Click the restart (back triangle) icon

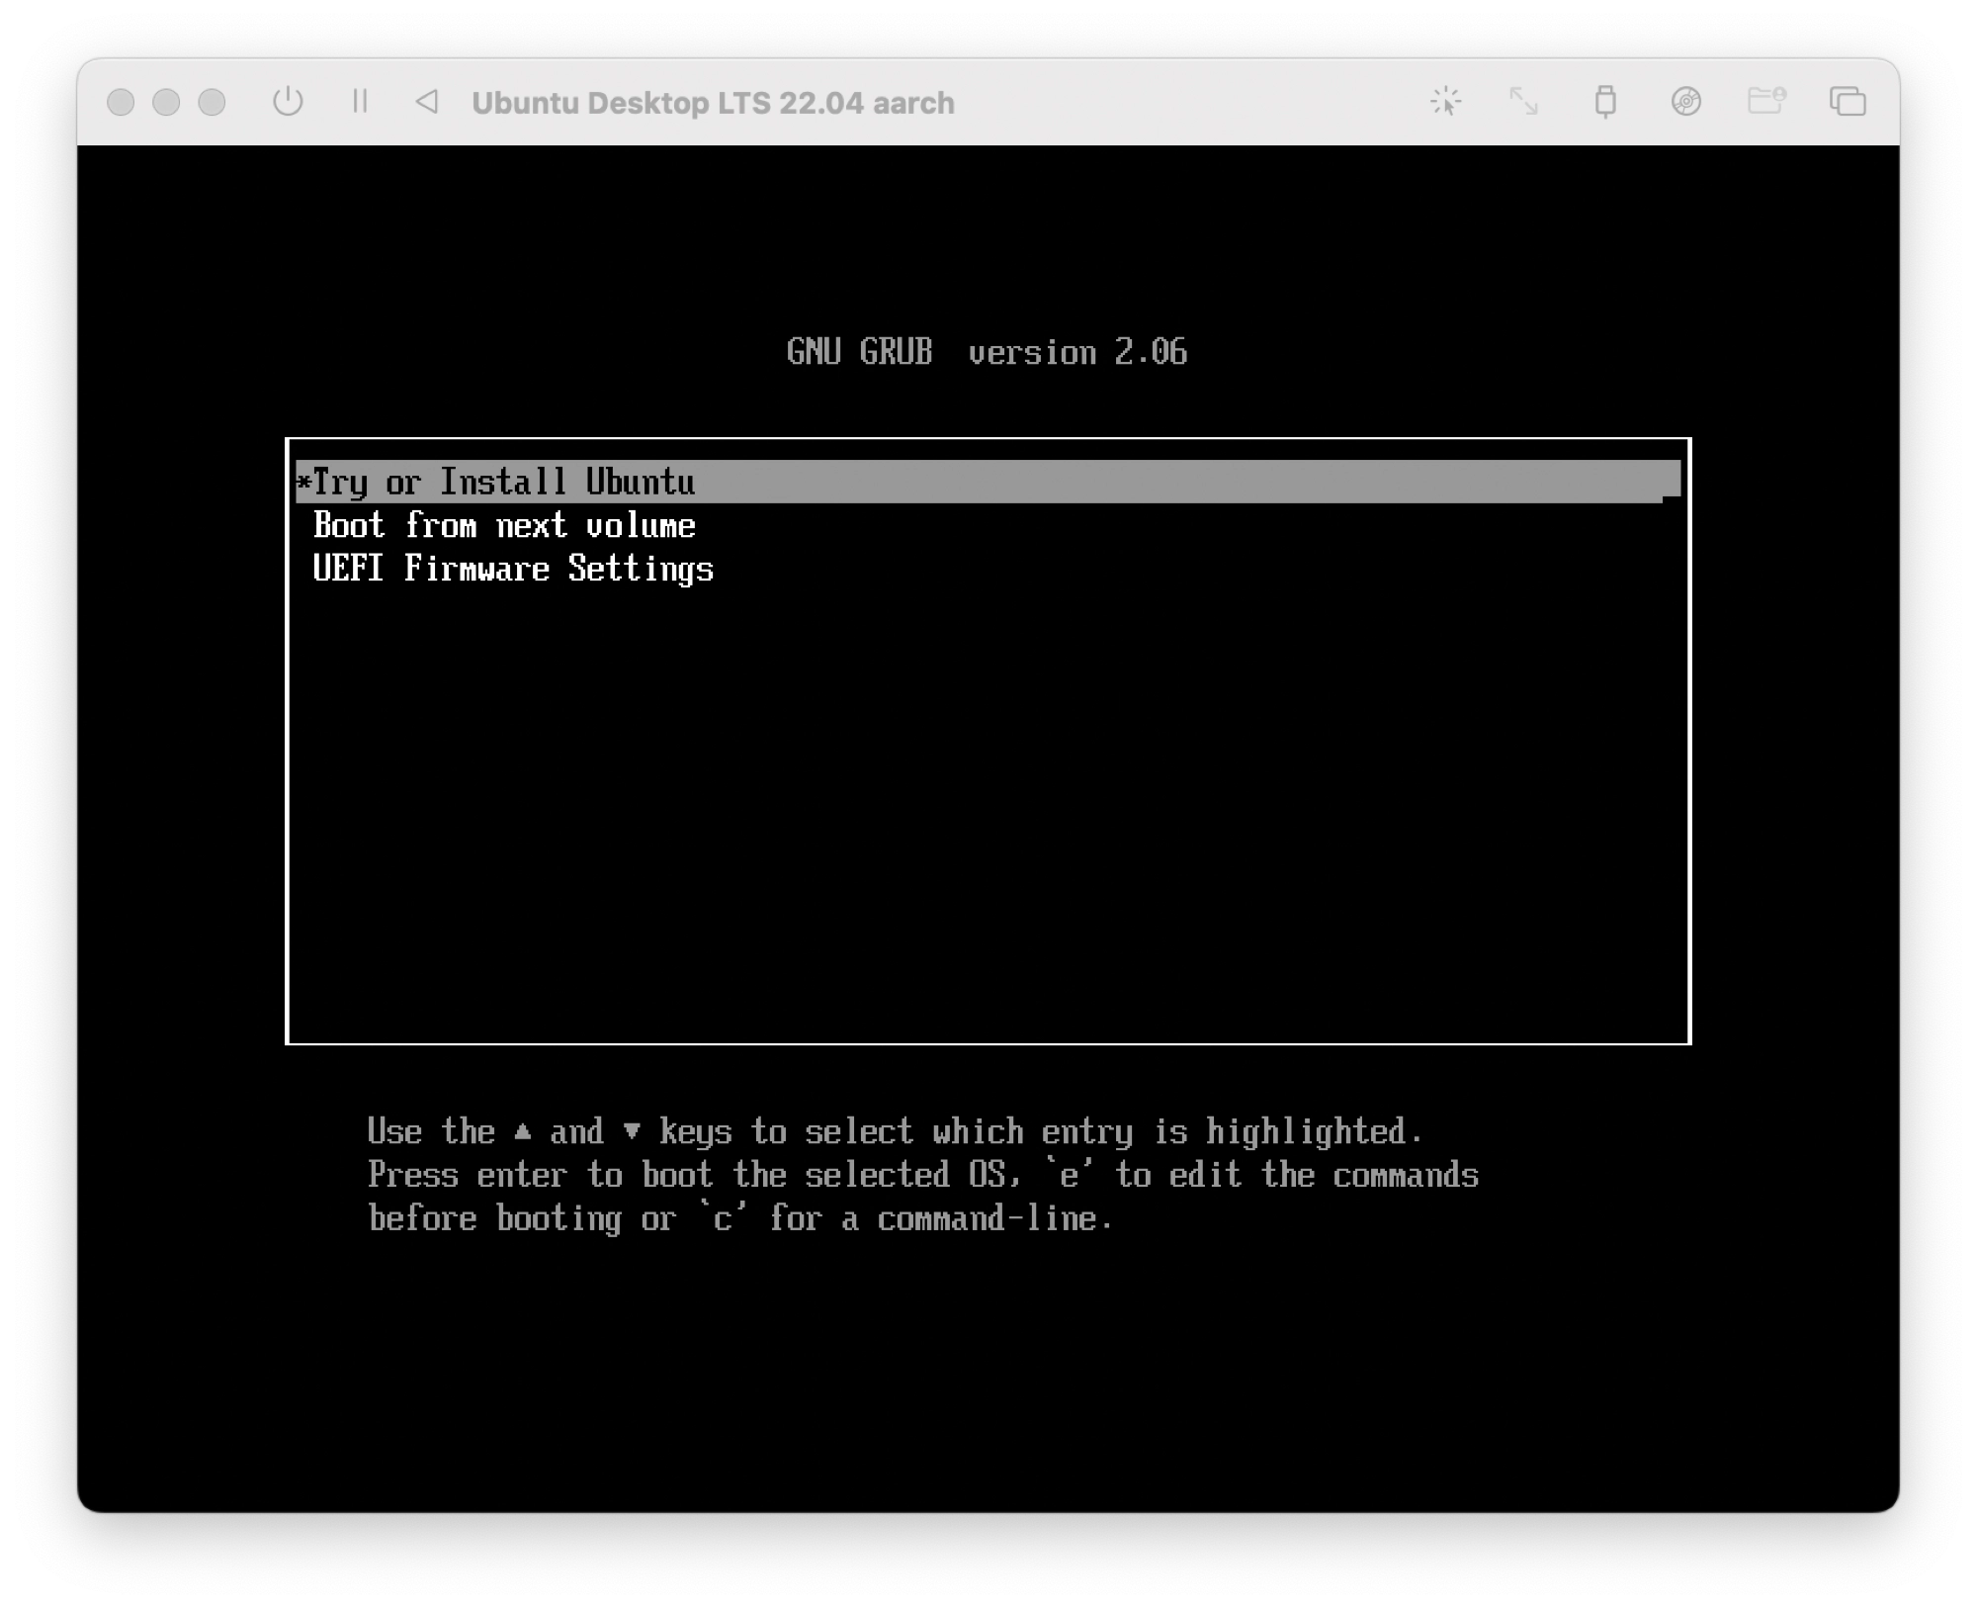pos(426,101)
